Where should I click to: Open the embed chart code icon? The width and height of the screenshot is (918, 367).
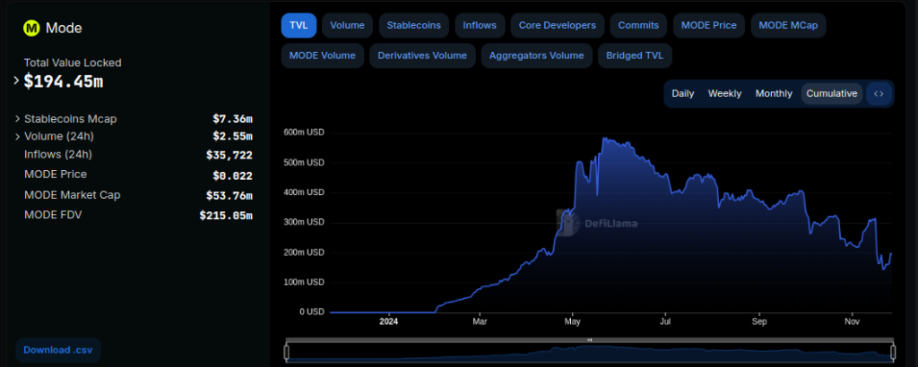point(879,93)
